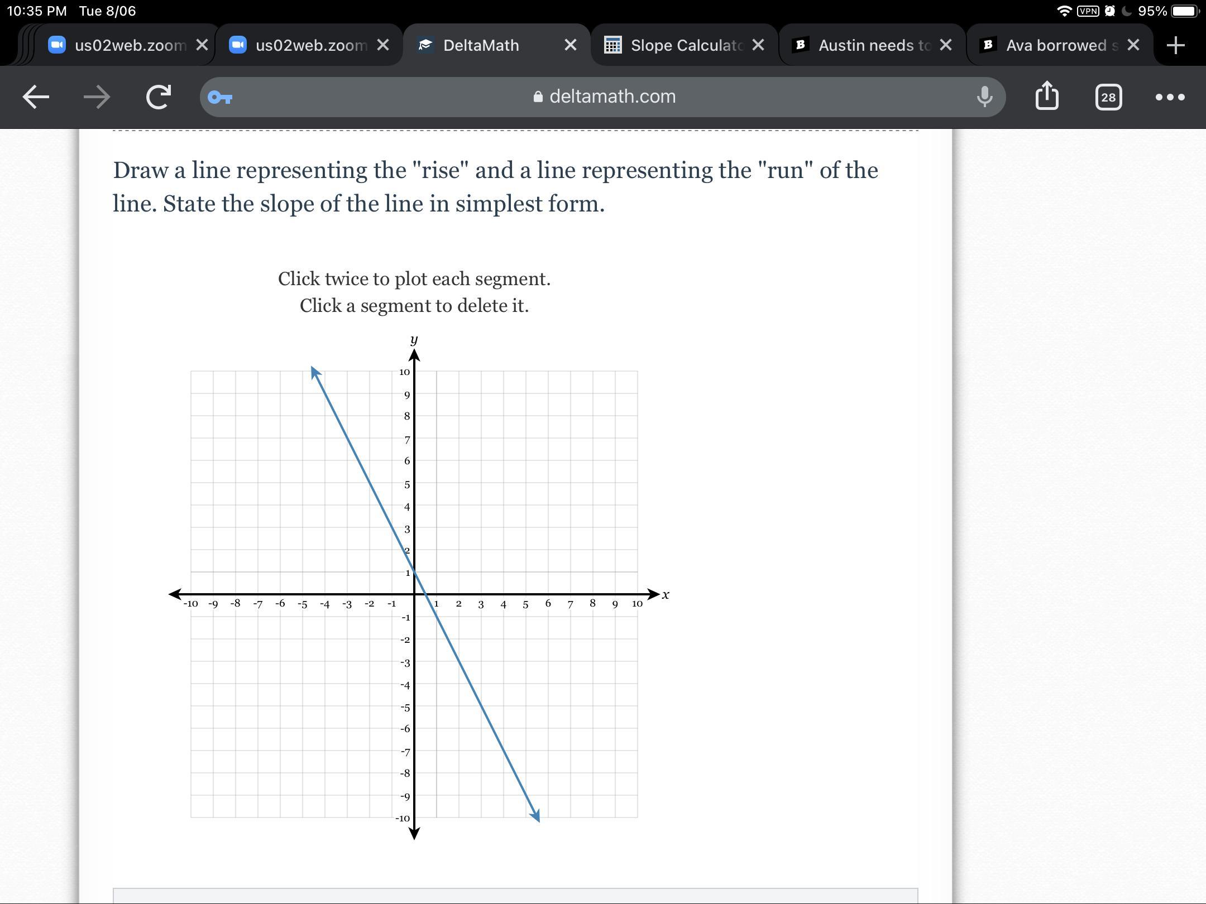Open a new tab with plus button
Image resolution: width=1206 pixels, height=904 pixels.
click(x=1176, y=45)
